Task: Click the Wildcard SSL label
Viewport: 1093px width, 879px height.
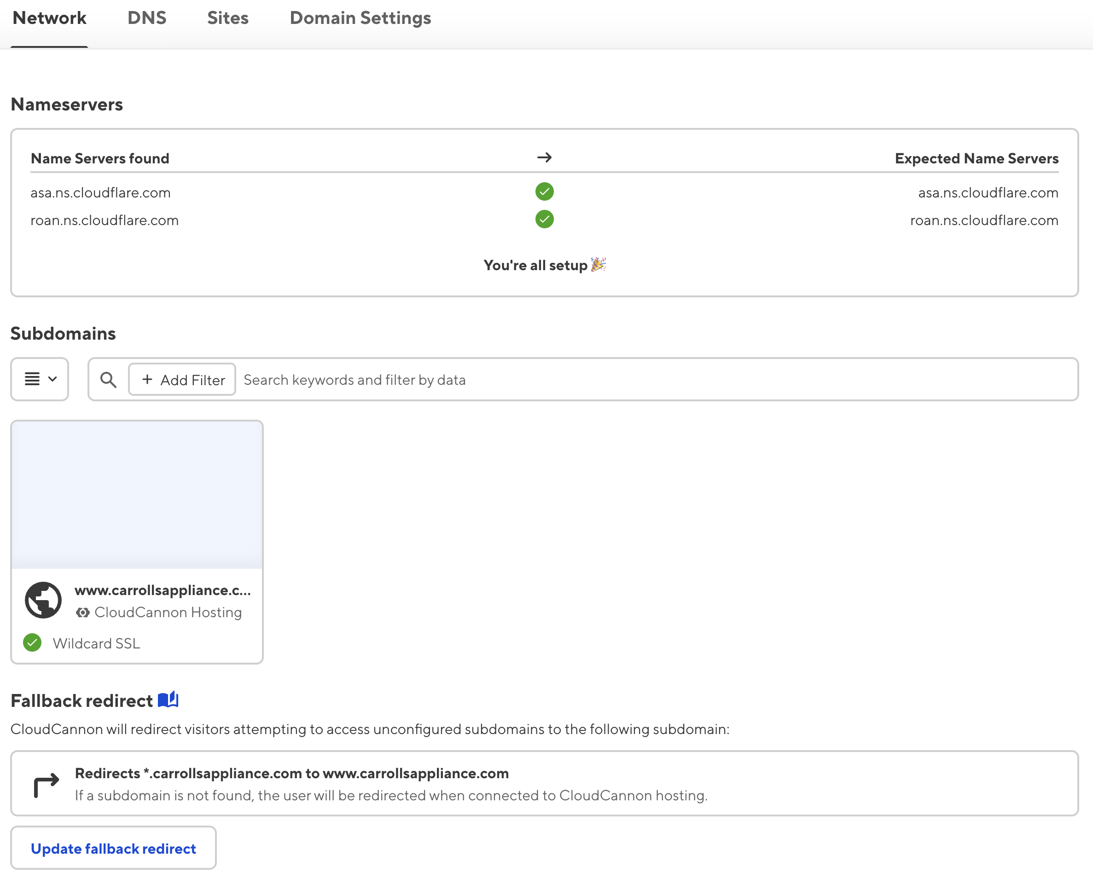Action: (x=96, y=643)
